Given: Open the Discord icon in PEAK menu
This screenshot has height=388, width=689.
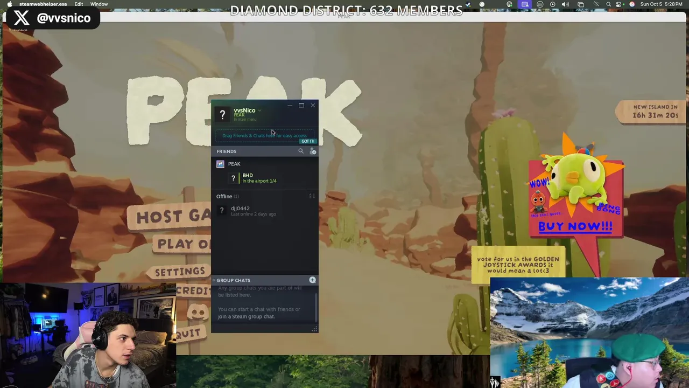Looking at the screenshot, I should coord(198,312).
